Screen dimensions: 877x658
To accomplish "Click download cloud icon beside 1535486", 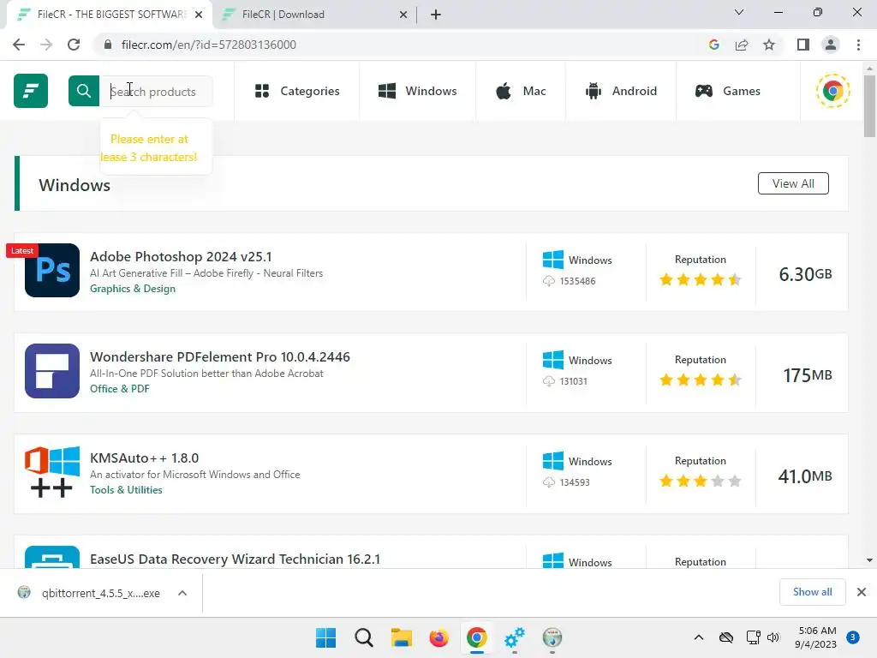I will tap(549, 281).
